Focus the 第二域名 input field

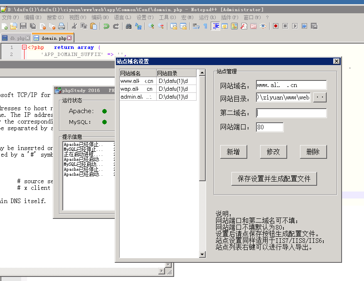[291, 113]
